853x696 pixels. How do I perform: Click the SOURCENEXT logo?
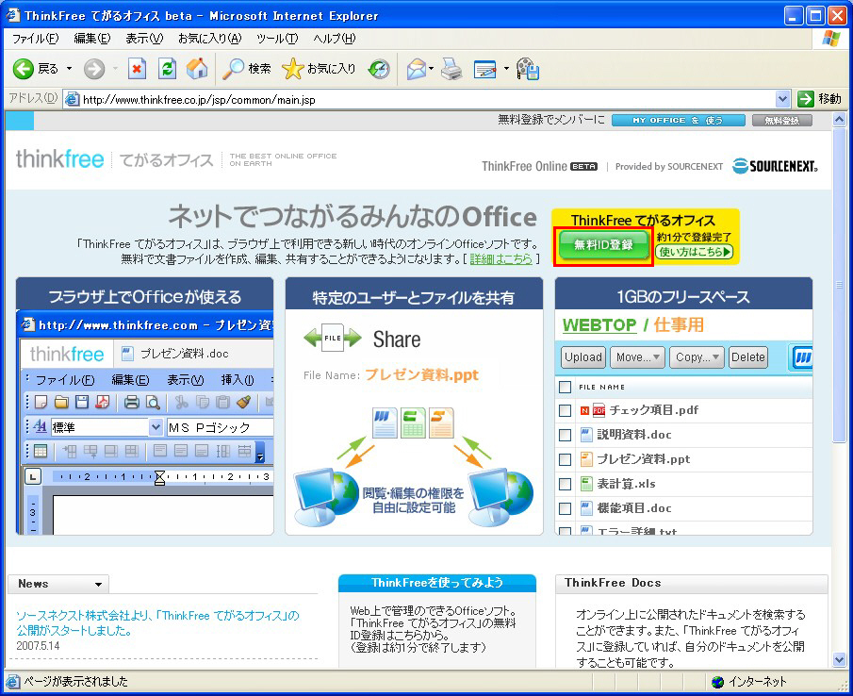pos(775,166)
